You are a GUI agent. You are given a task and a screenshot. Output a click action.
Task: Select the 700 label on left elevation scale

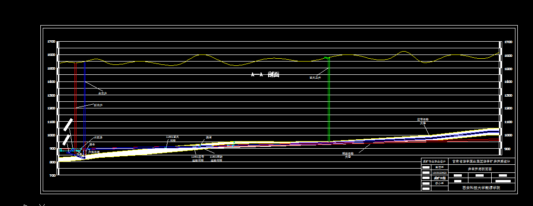coord(52,176)
